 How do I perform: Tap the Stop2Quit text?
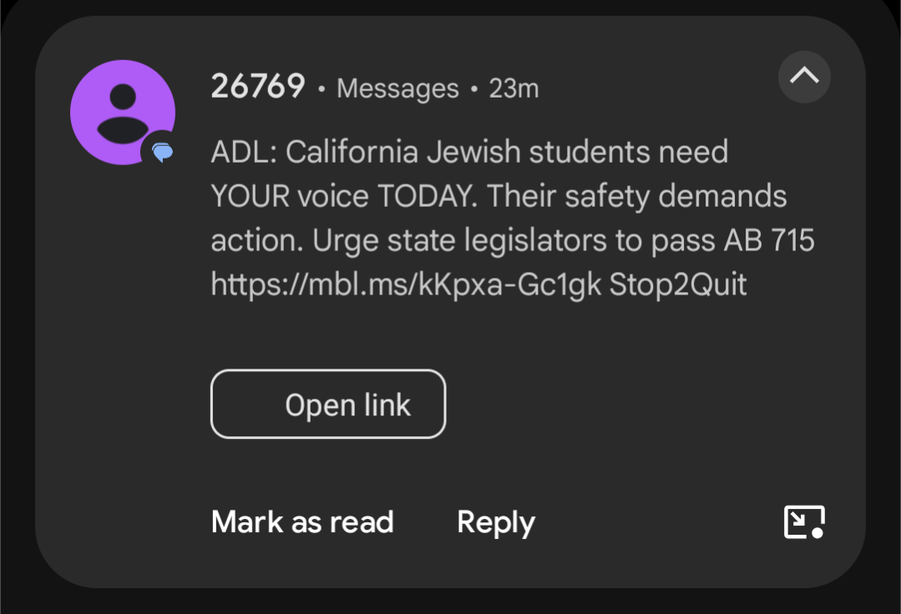tap(678, 285)
